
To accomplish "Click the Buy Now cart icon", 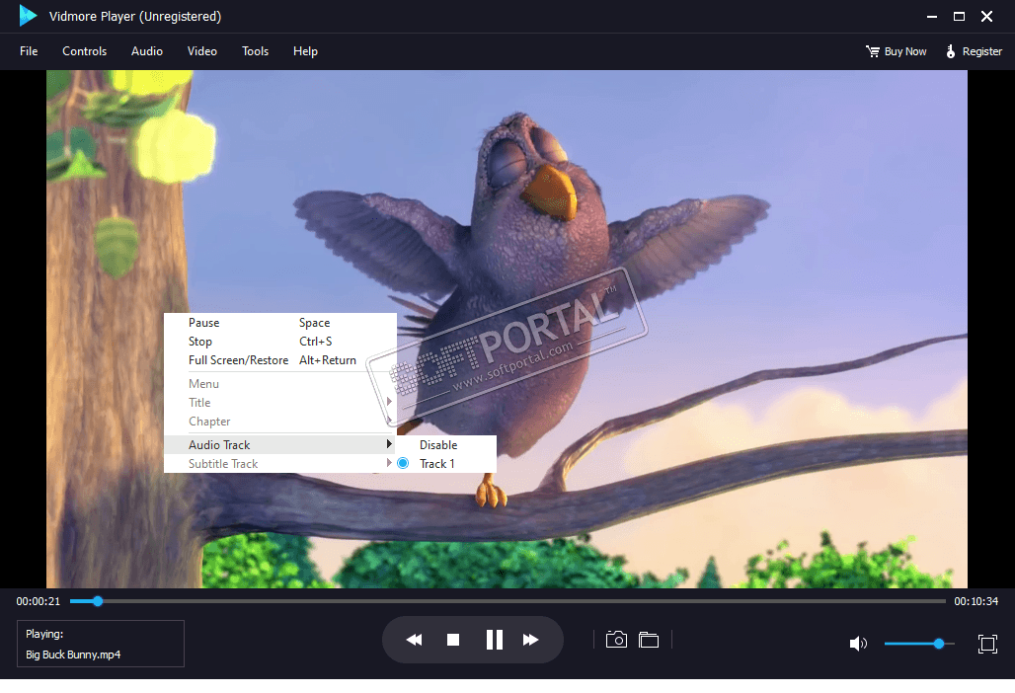I will click(873, 51).
